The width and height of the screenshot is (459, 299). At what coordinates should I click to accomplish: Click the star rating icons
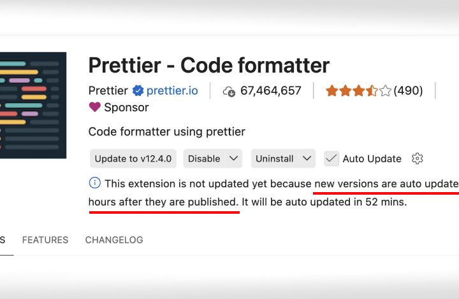pyautogui.click(x=358, y=91)
